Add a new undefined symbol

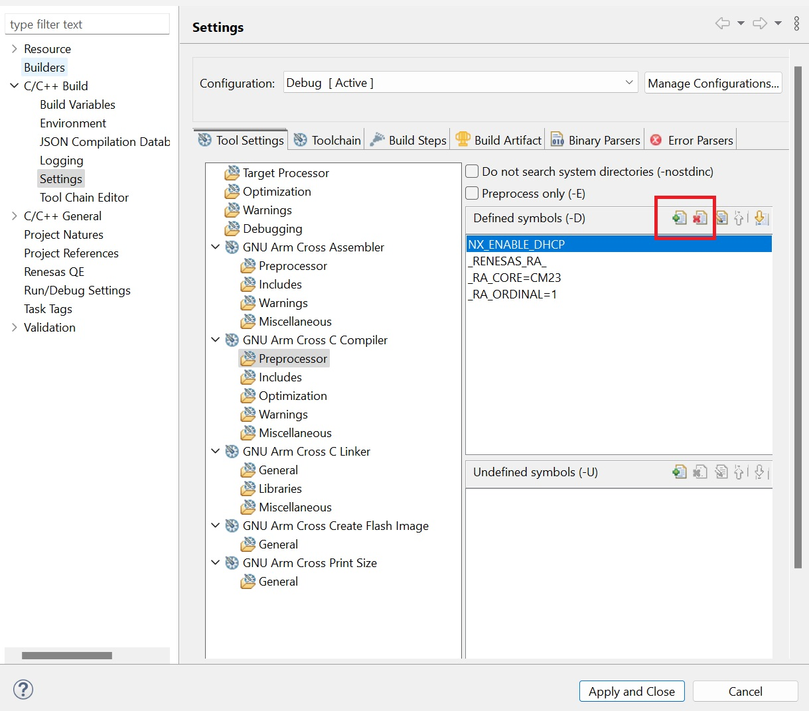click(679, 472)
